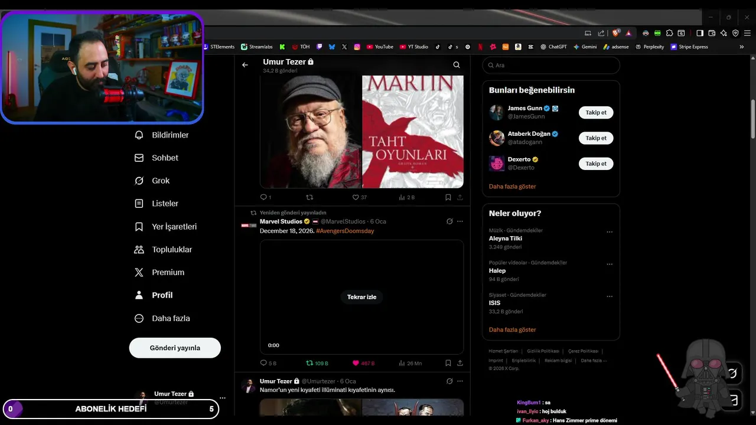Open the Bluesky bookmark icon

pyautogui.click(x=332, y=47)
